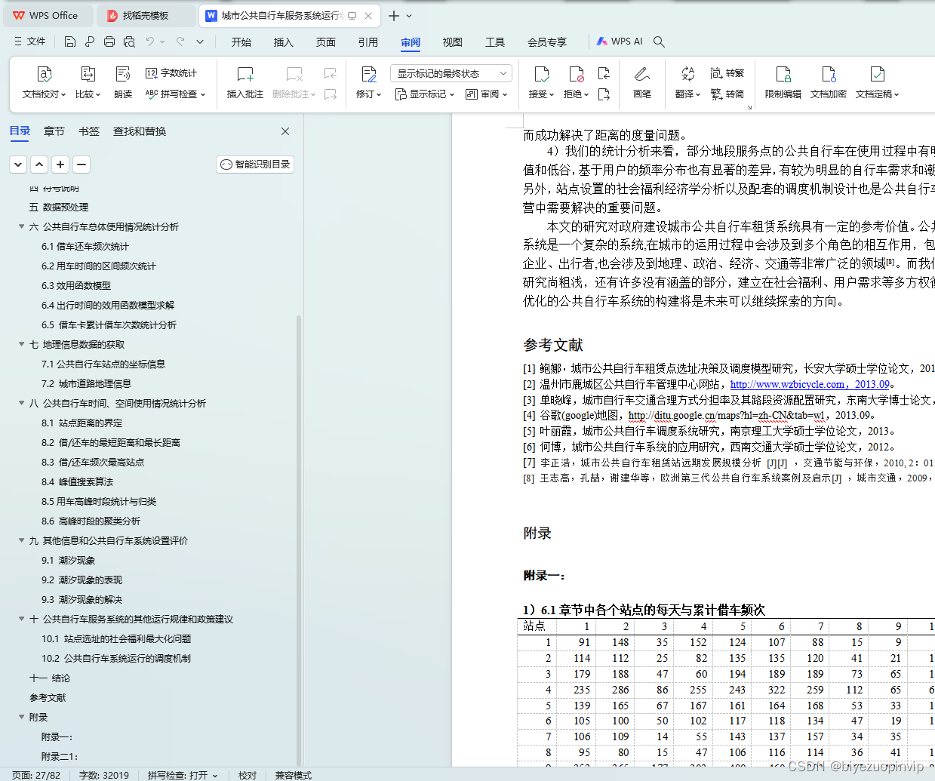Viewport: 935px width, 781px height.
Task: Jump to outline item 十一 结论
Action: point(50,678)
